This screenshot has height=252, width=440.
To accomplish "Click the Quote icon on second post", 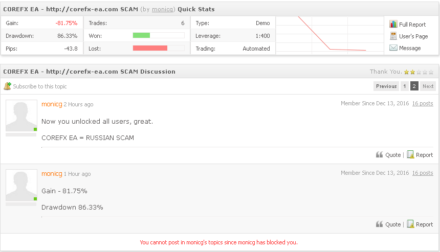I will (x=379, y=224).
